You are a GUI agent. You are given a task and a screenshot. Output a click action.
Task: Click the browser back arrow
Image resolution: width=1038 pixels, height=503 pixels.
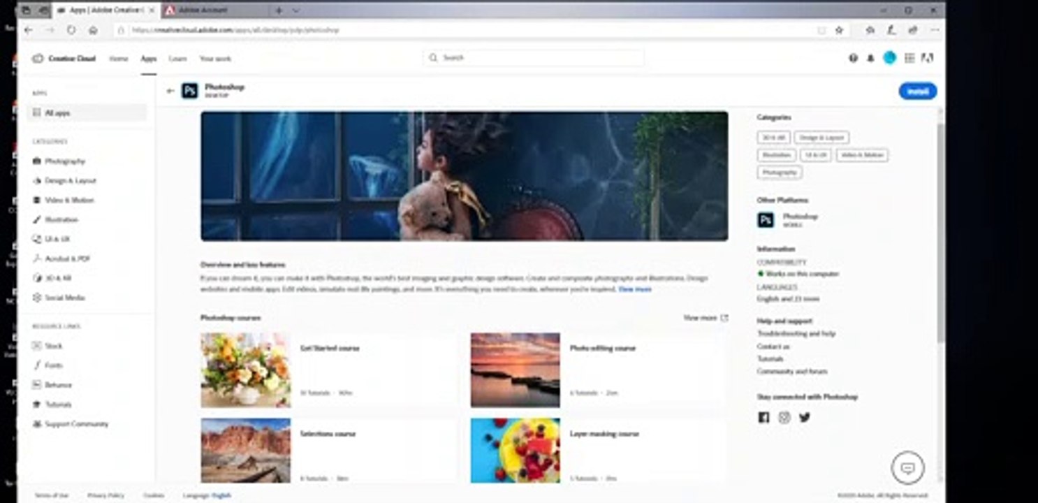click(28, 30)
